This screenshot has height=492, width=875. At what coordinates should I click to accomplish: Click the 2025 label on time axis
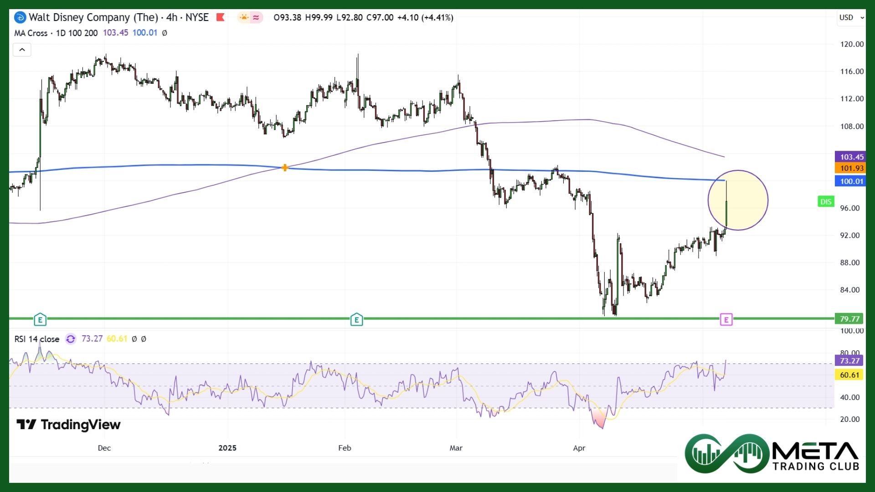click(227, 448)
